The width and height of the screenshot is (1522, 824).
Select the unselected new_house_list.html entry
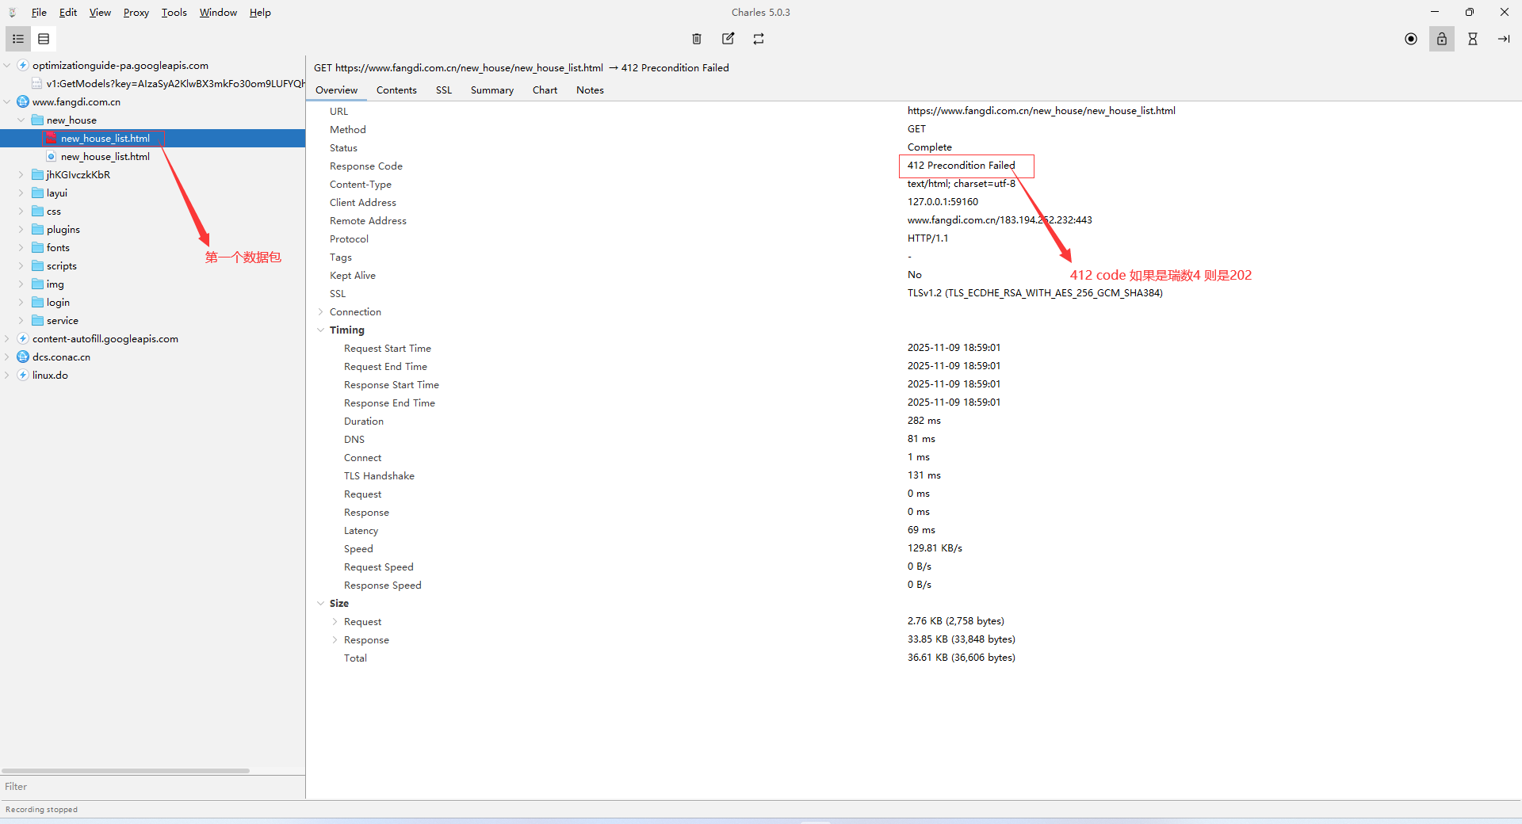[105, 157]
